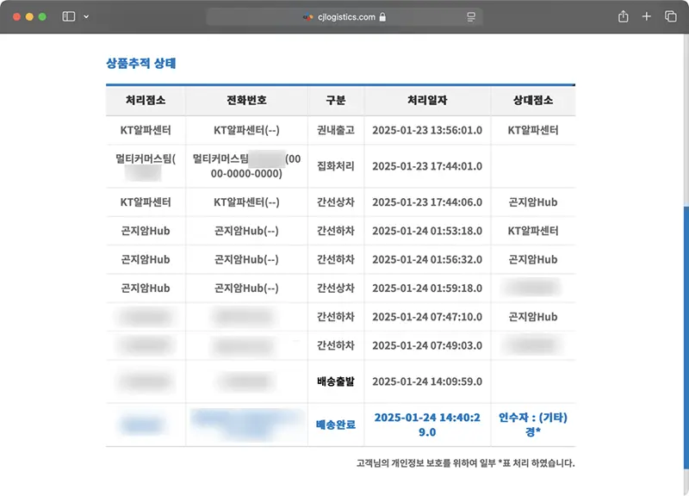The height and width of the screenshot is (496, 689).
Task: Open a new tab with the plus icon
Action: 646,15
